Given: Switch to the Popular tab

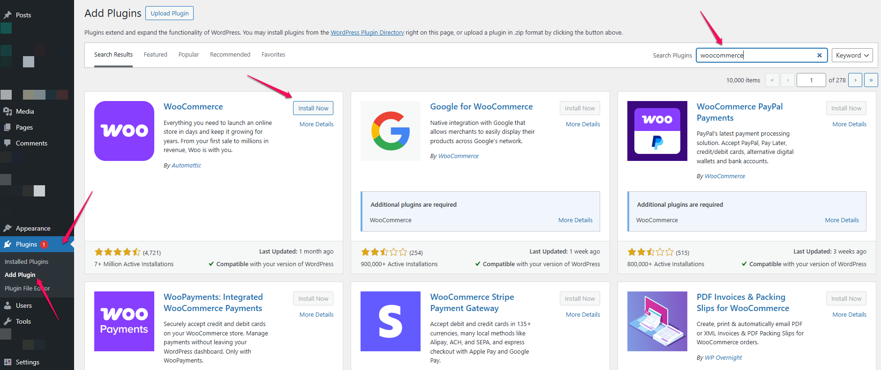Looking at the screenshot, I should (x=188, y=55).
